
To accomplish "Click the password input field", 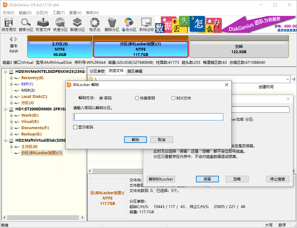I will pyautogui.click(x=148, y=117).
